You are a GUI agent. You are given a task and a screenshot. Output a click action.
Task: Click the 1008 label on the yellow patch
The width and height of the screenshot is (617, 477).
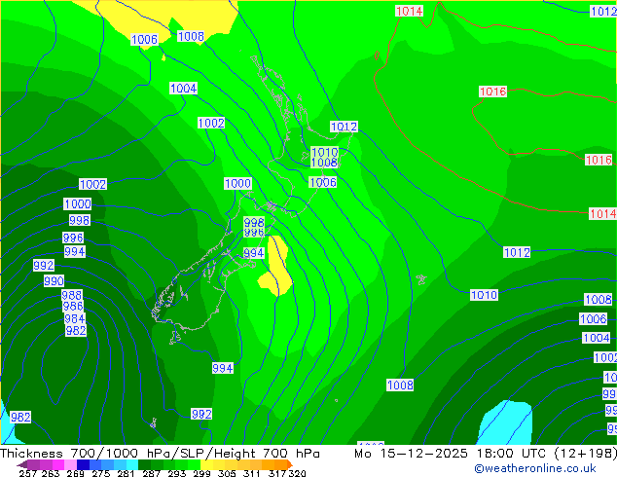[191, 37]
